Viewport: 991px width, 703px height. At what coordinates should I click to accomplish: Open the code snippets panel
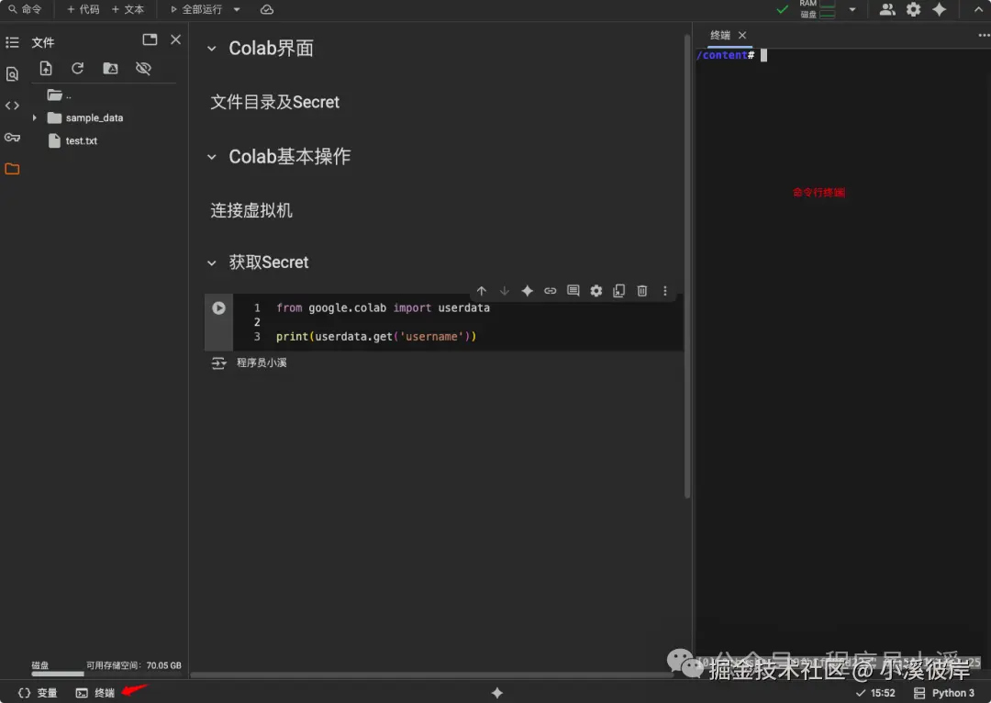click(x=12, y=106)
